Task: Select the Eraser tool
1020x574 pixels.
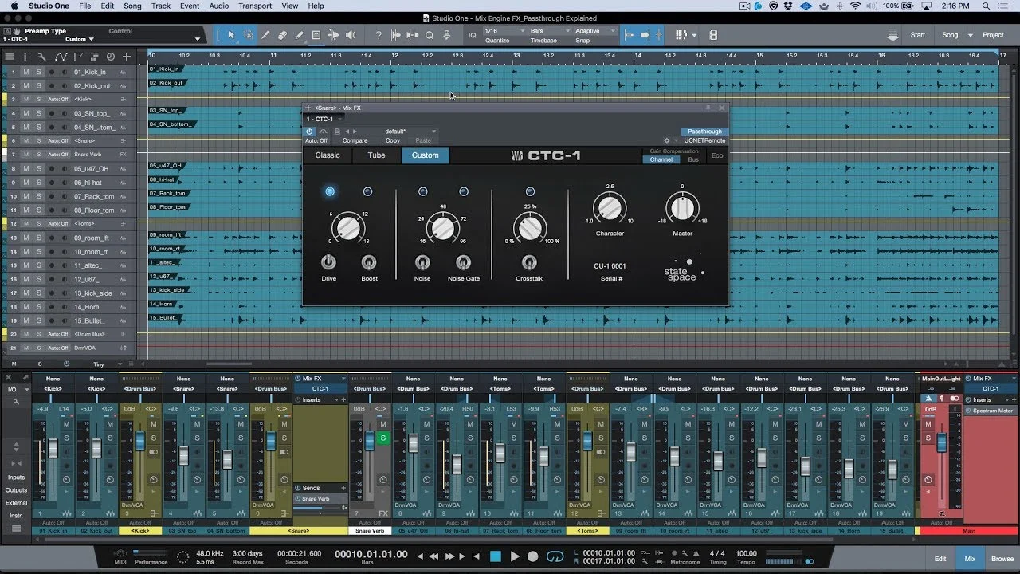Action: 282,35
